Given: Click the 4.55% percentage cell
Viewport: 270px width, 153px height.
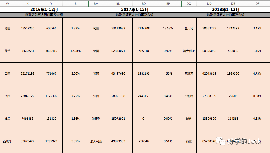Looking at the screenshot, I should click(168, 74).
